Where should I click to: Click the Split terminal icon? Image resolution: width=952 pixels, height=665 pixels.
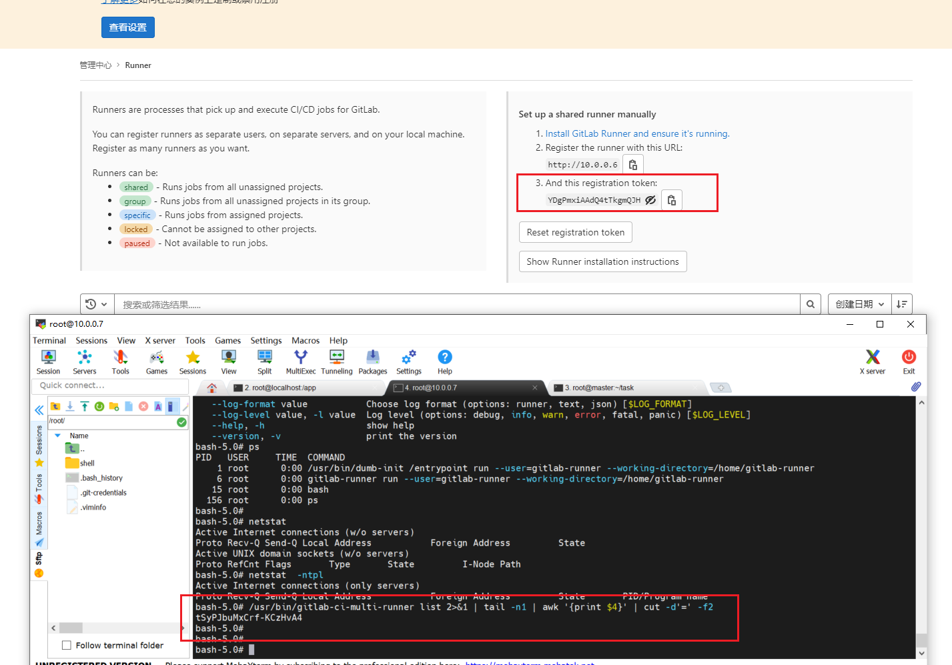pos(265,362)
